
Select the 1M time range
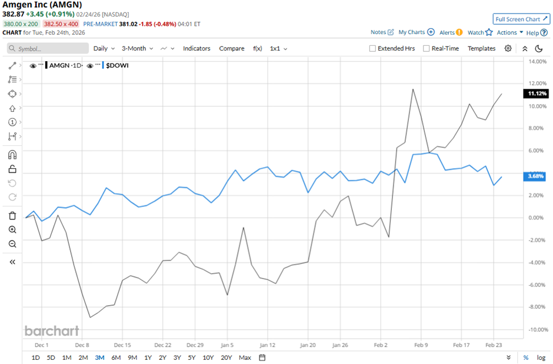click(66, 358)
